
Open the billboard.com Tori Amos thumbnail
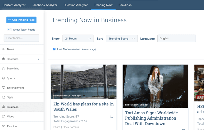point(155,86)
